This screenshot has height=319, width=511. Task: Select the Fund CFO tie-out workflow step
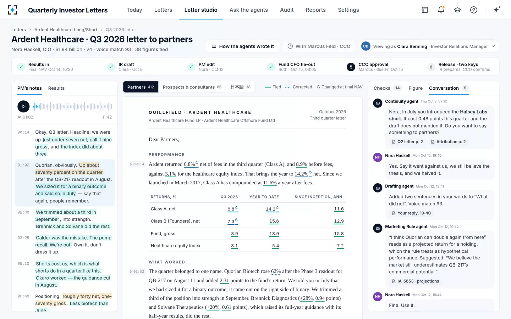tap(293, 67)
